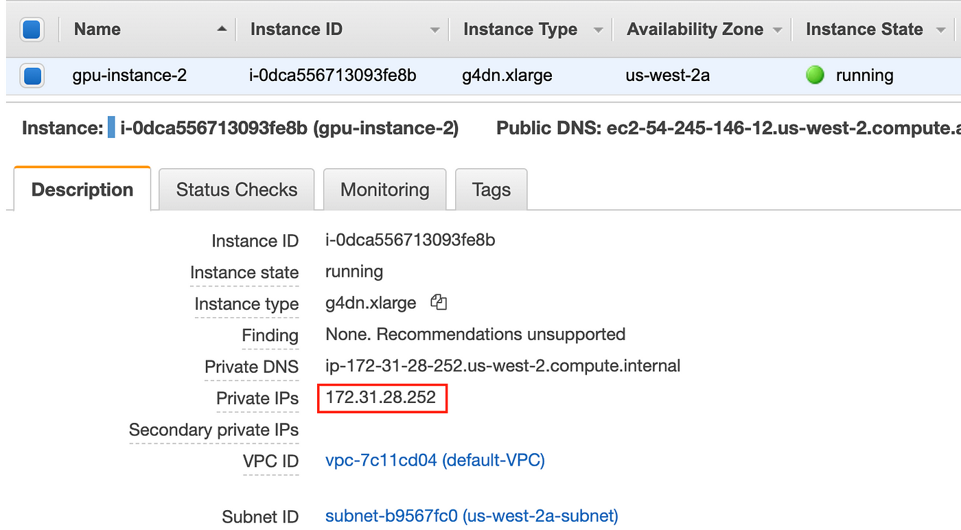
Task: Select gpu-instance-2 name cell
Action: point(130,76)
